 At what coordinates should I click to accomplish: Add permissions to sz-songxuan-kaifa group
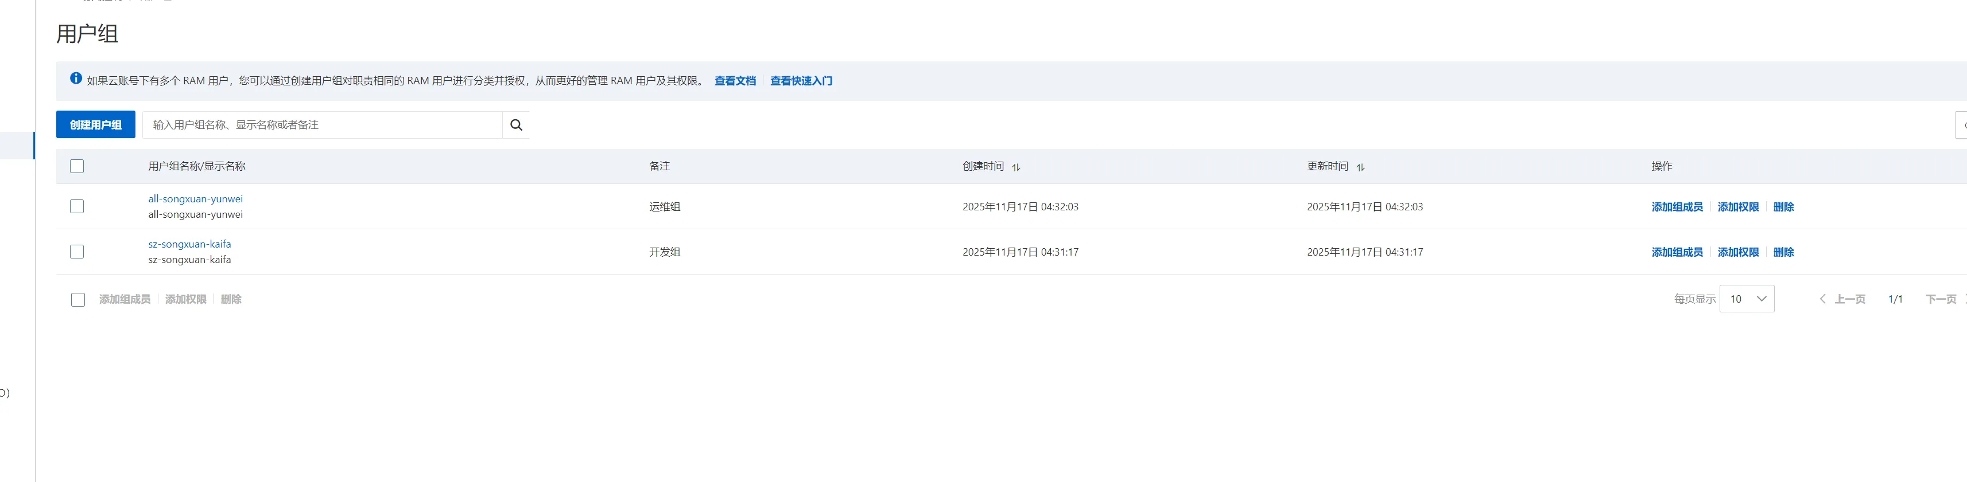(1738, 252)
